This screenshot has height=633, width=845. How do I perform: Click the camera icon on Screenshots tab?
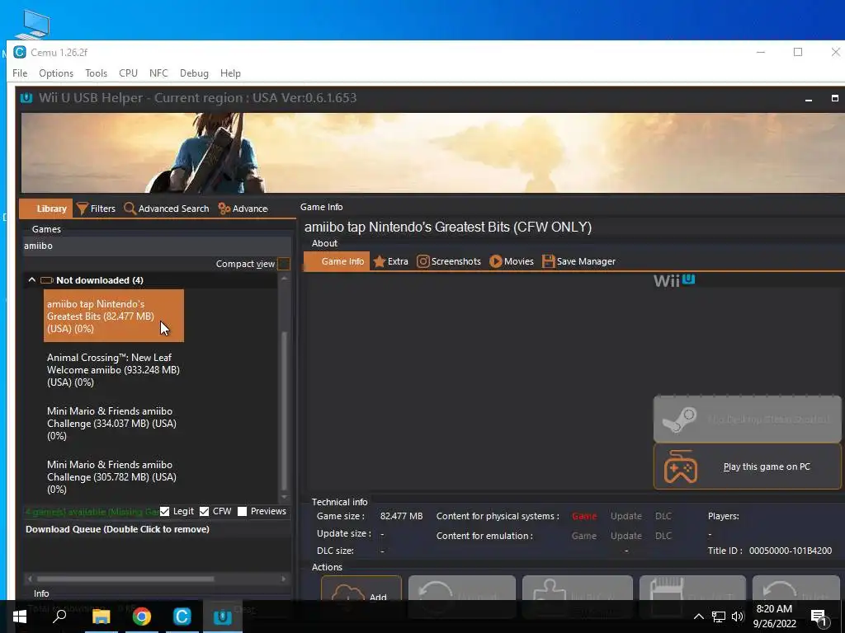[423, 261]
